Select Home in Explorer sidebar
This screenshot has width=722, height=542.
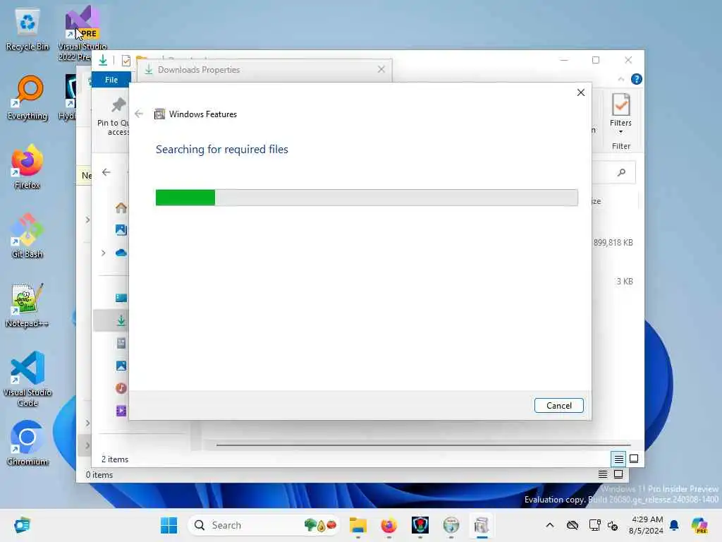pos(121,208)
